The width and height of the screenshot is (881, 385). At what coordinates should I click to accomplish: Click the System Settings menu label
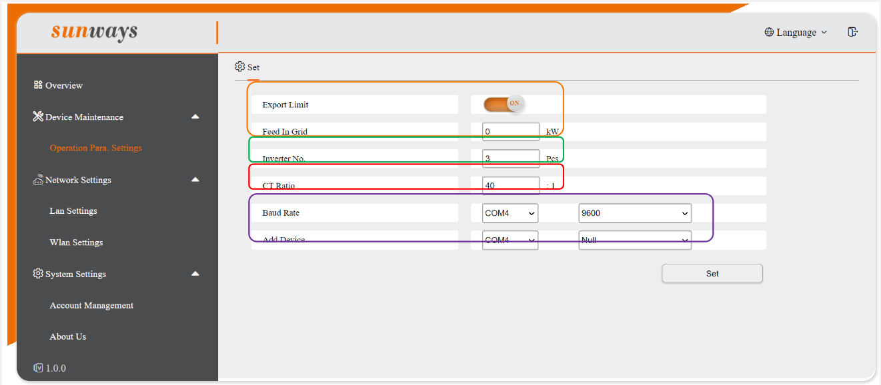coord(76,274)
